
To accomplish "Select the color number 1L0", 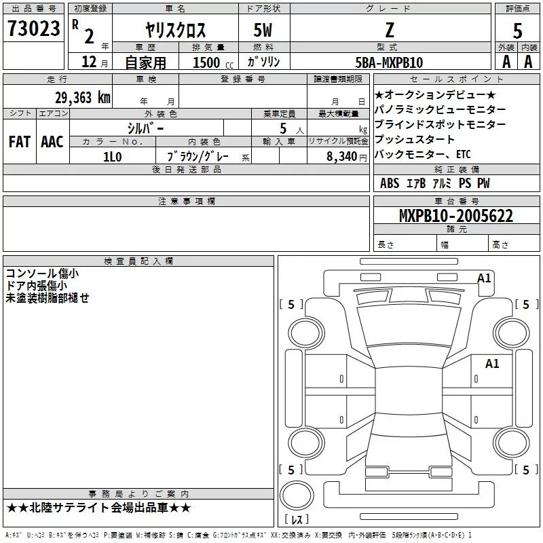I will point(112,156).
